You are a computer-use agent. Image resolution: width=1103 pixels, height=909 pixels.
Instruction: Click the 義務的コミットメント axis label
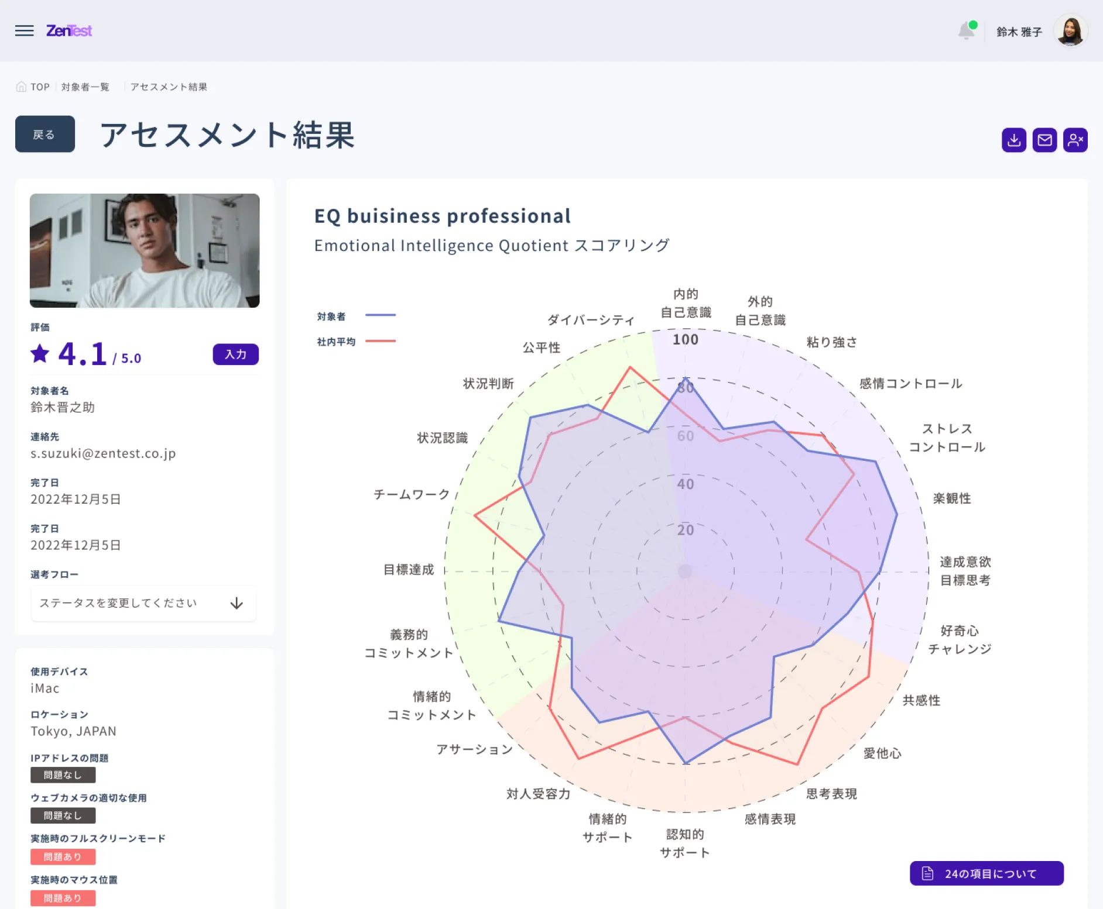(409, 643)
